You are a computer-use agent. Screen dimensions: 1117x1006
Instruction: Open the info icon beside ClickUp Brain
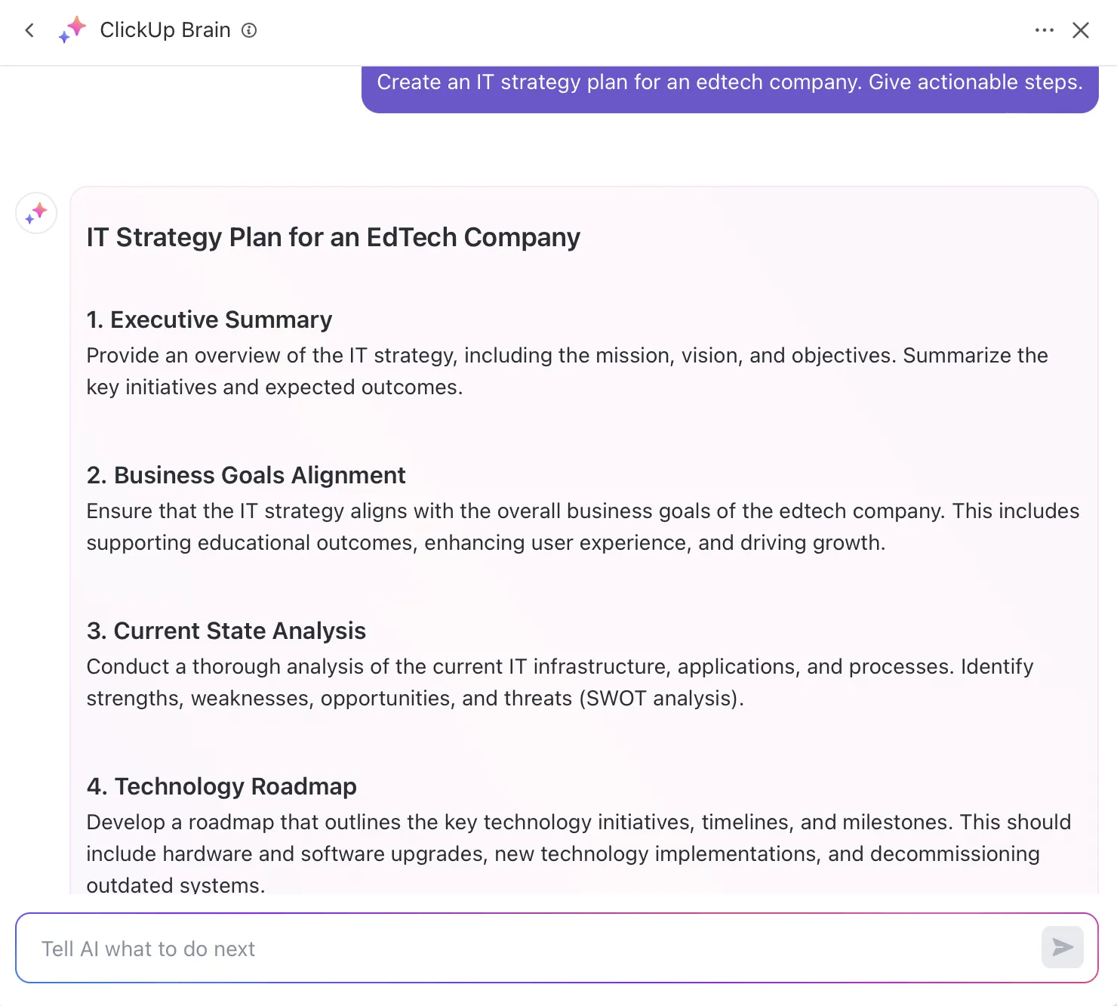pos(249,30)
